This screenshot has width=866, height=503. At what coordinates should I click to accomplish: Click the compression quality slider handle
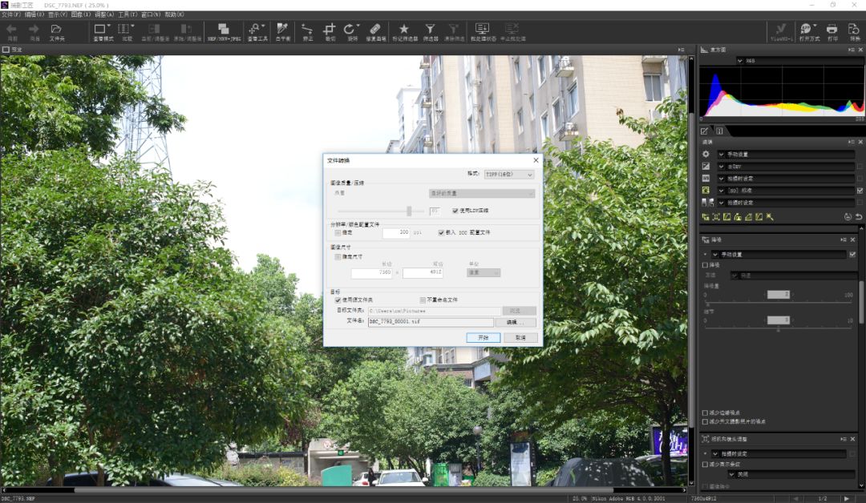410,211
